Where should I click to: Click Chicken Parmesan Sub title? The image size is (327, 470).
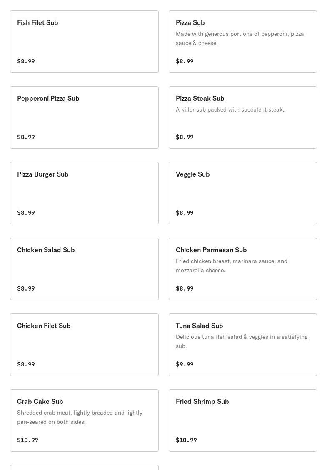[211, 250]
